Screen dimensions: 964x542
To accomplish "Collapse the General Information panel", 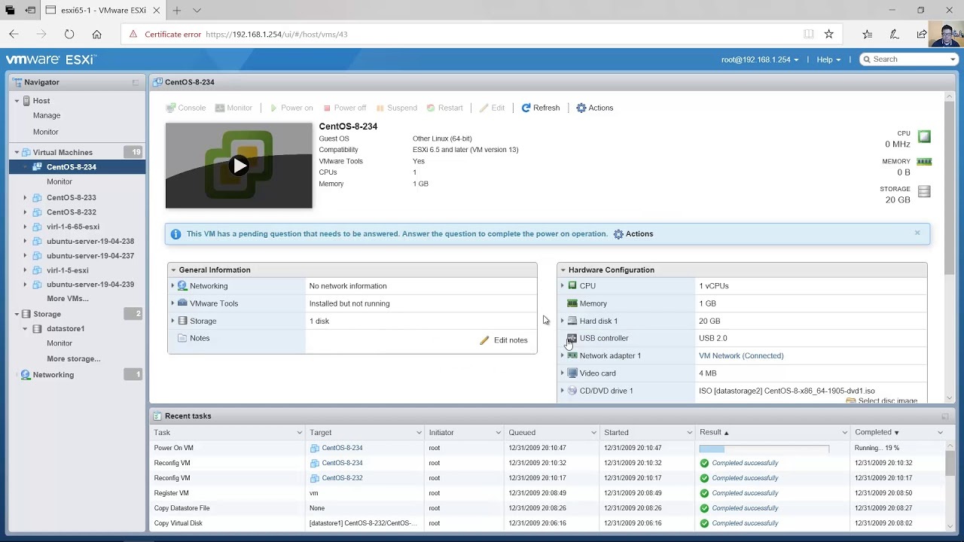I will click(173, 269).
